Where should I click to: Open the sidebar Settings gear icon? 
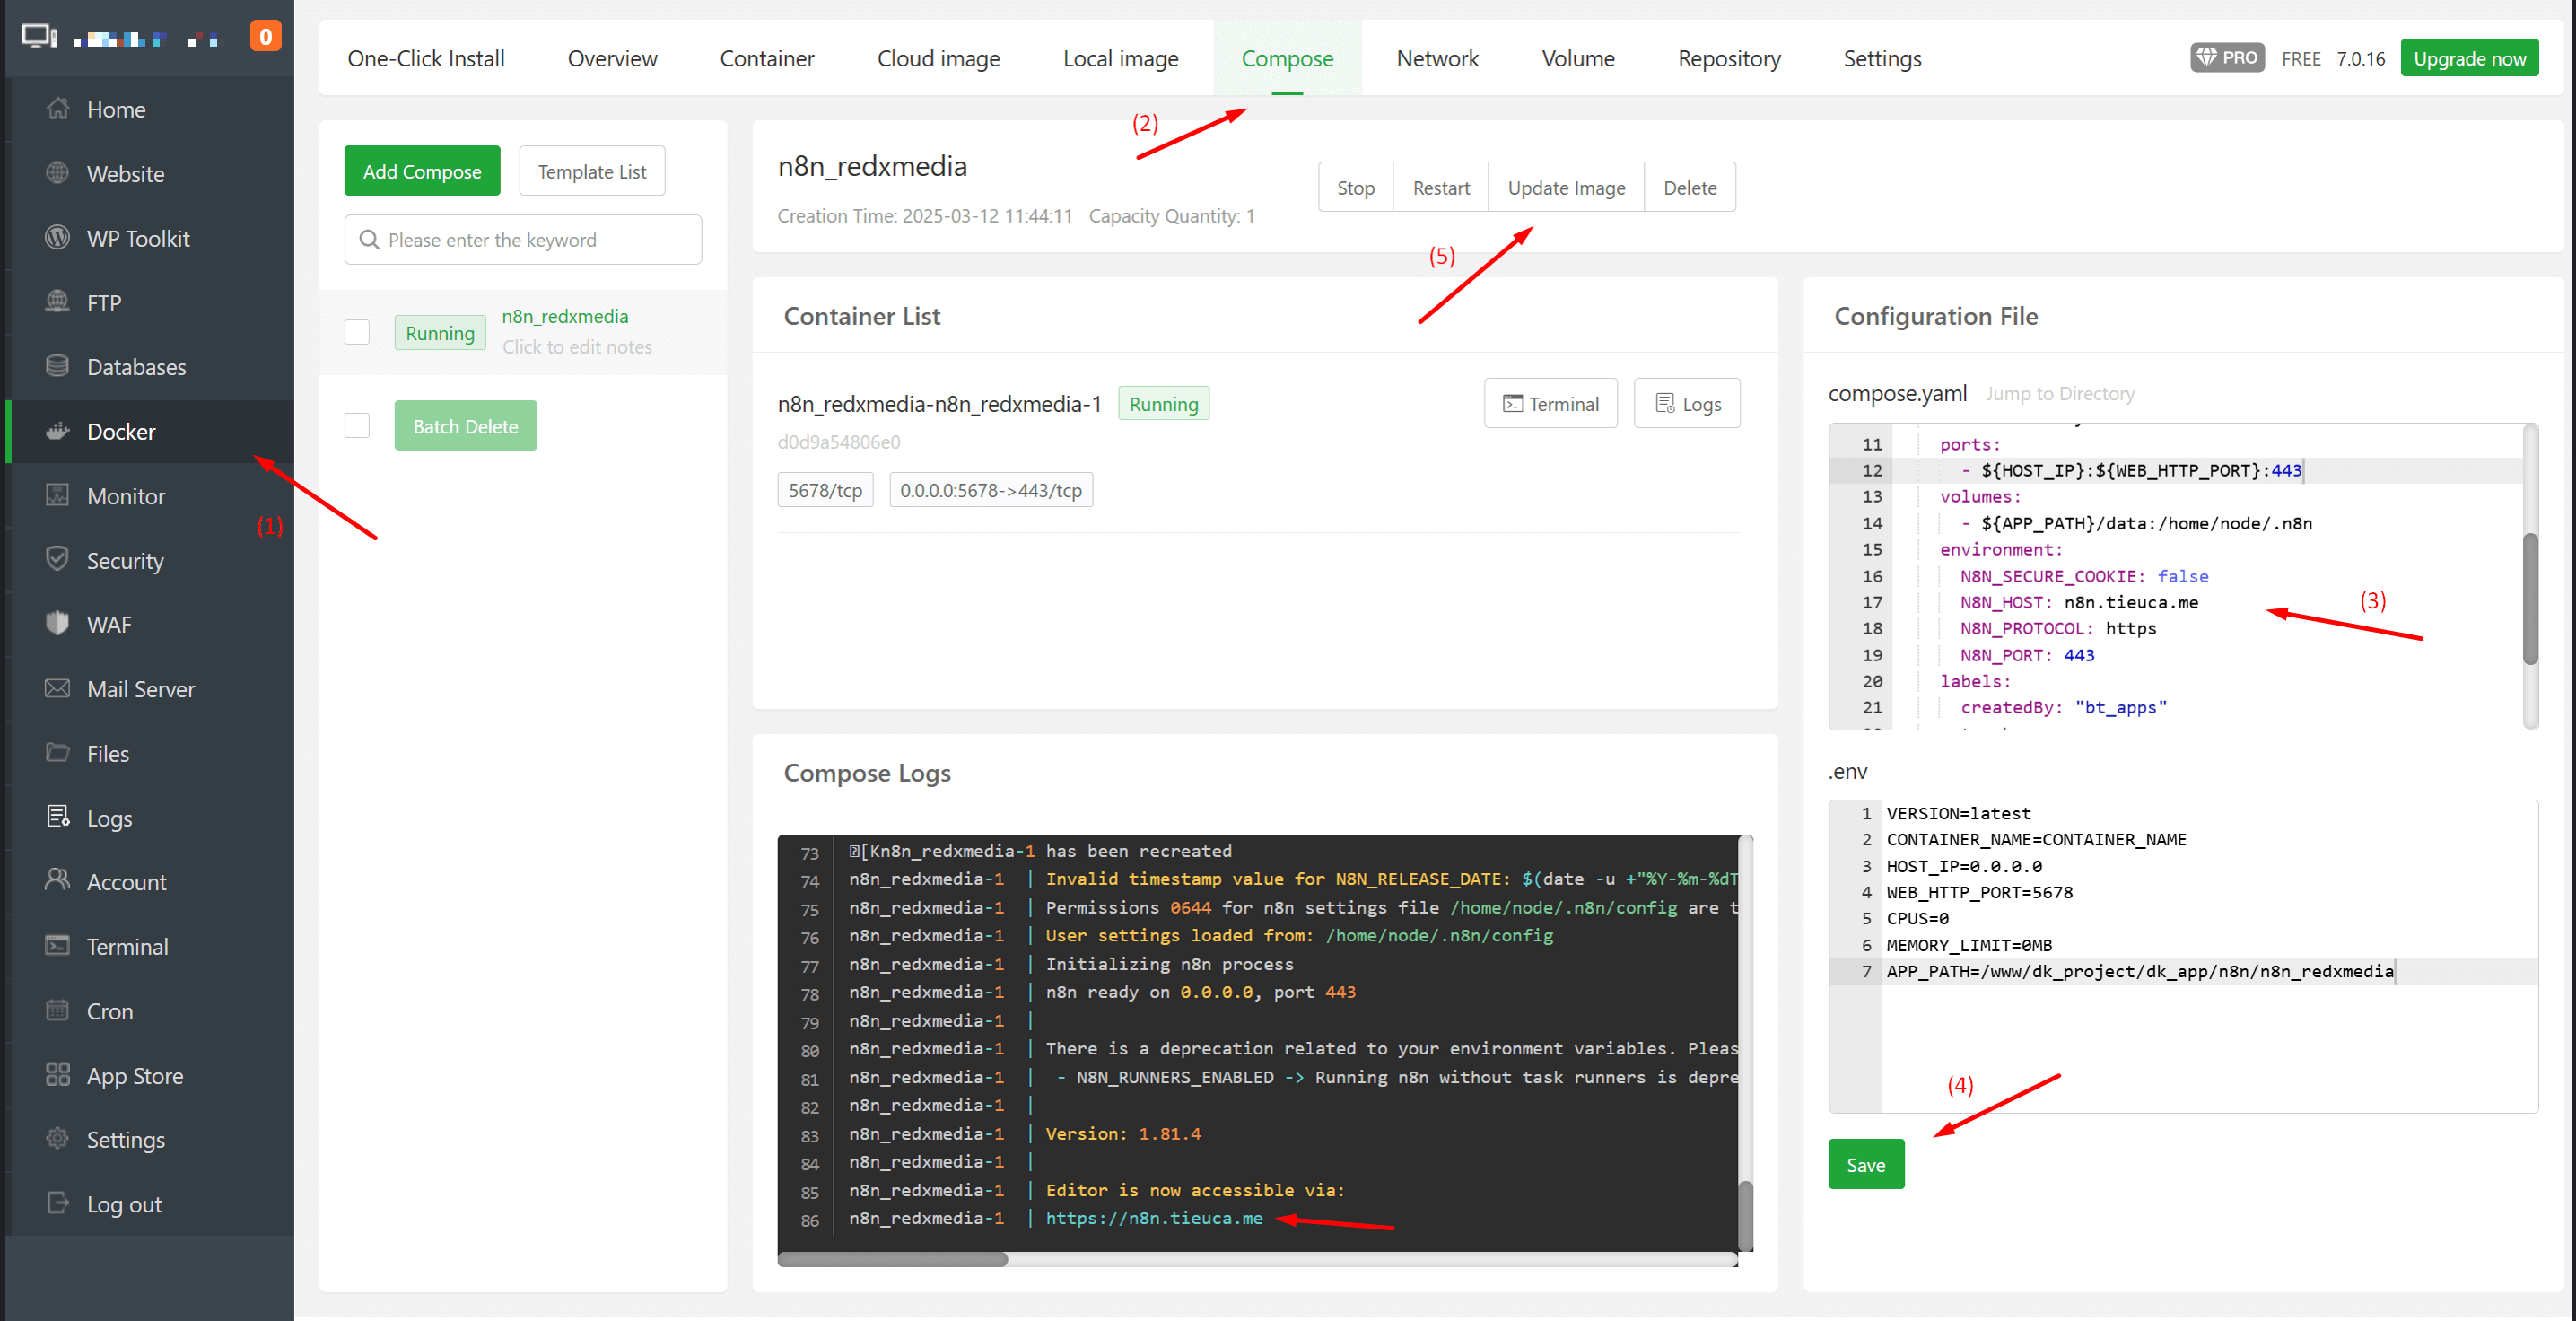coord(58,1139)
